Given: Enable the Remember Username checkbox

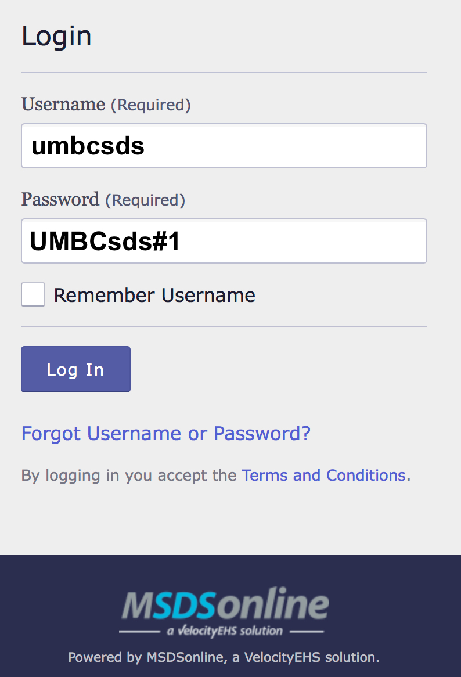Looking at the screenshot, I should [33, 294].
